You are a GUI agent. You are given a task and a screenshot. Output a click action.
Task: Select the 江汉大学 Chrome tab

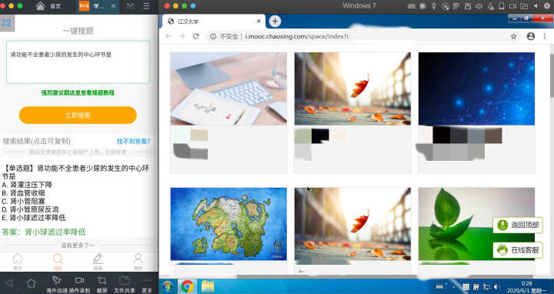tap(214, 22)
